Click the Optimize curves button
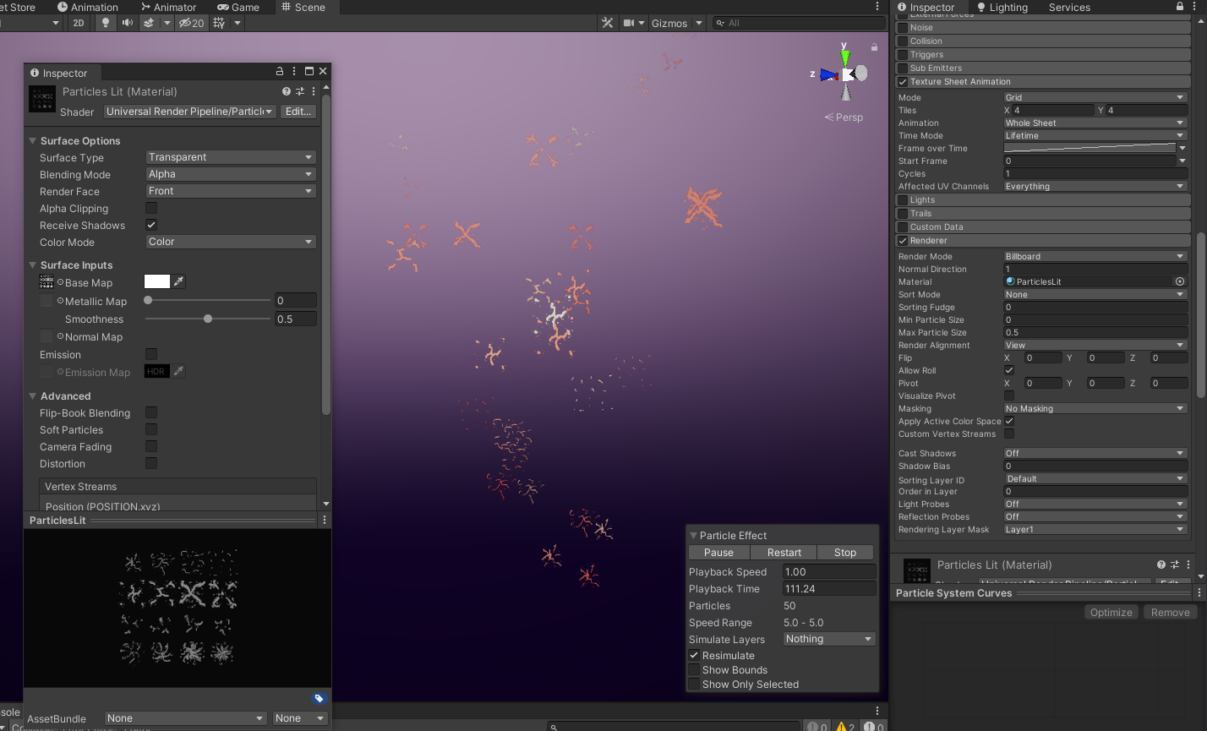The height and width of the screenshot is (731, 1207). coord(1111,613)
